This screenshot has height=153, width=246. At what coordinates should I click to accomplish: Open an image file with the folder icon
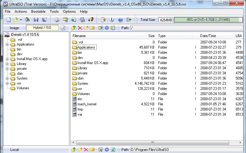pos(16,20)
